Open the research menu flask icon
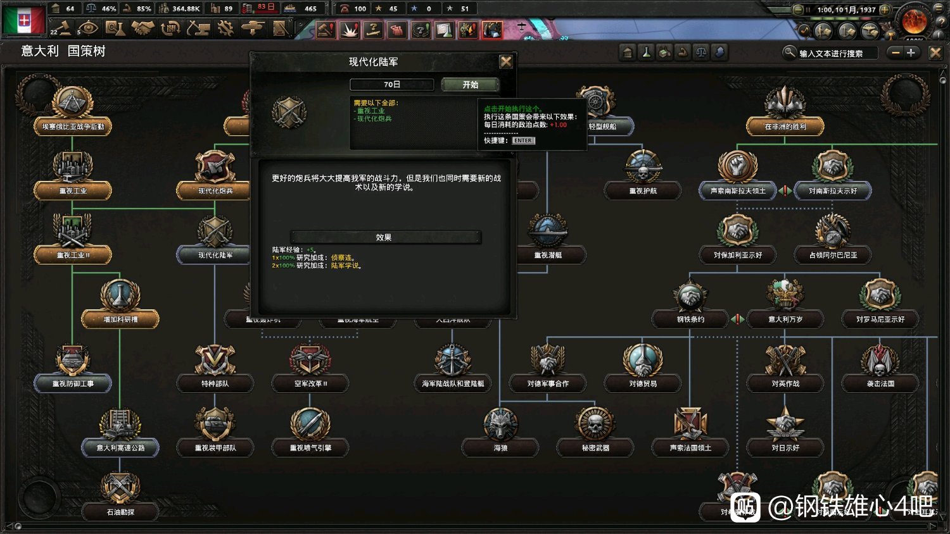The height and width of the screenshot is (534, 950). pos(115,28)
